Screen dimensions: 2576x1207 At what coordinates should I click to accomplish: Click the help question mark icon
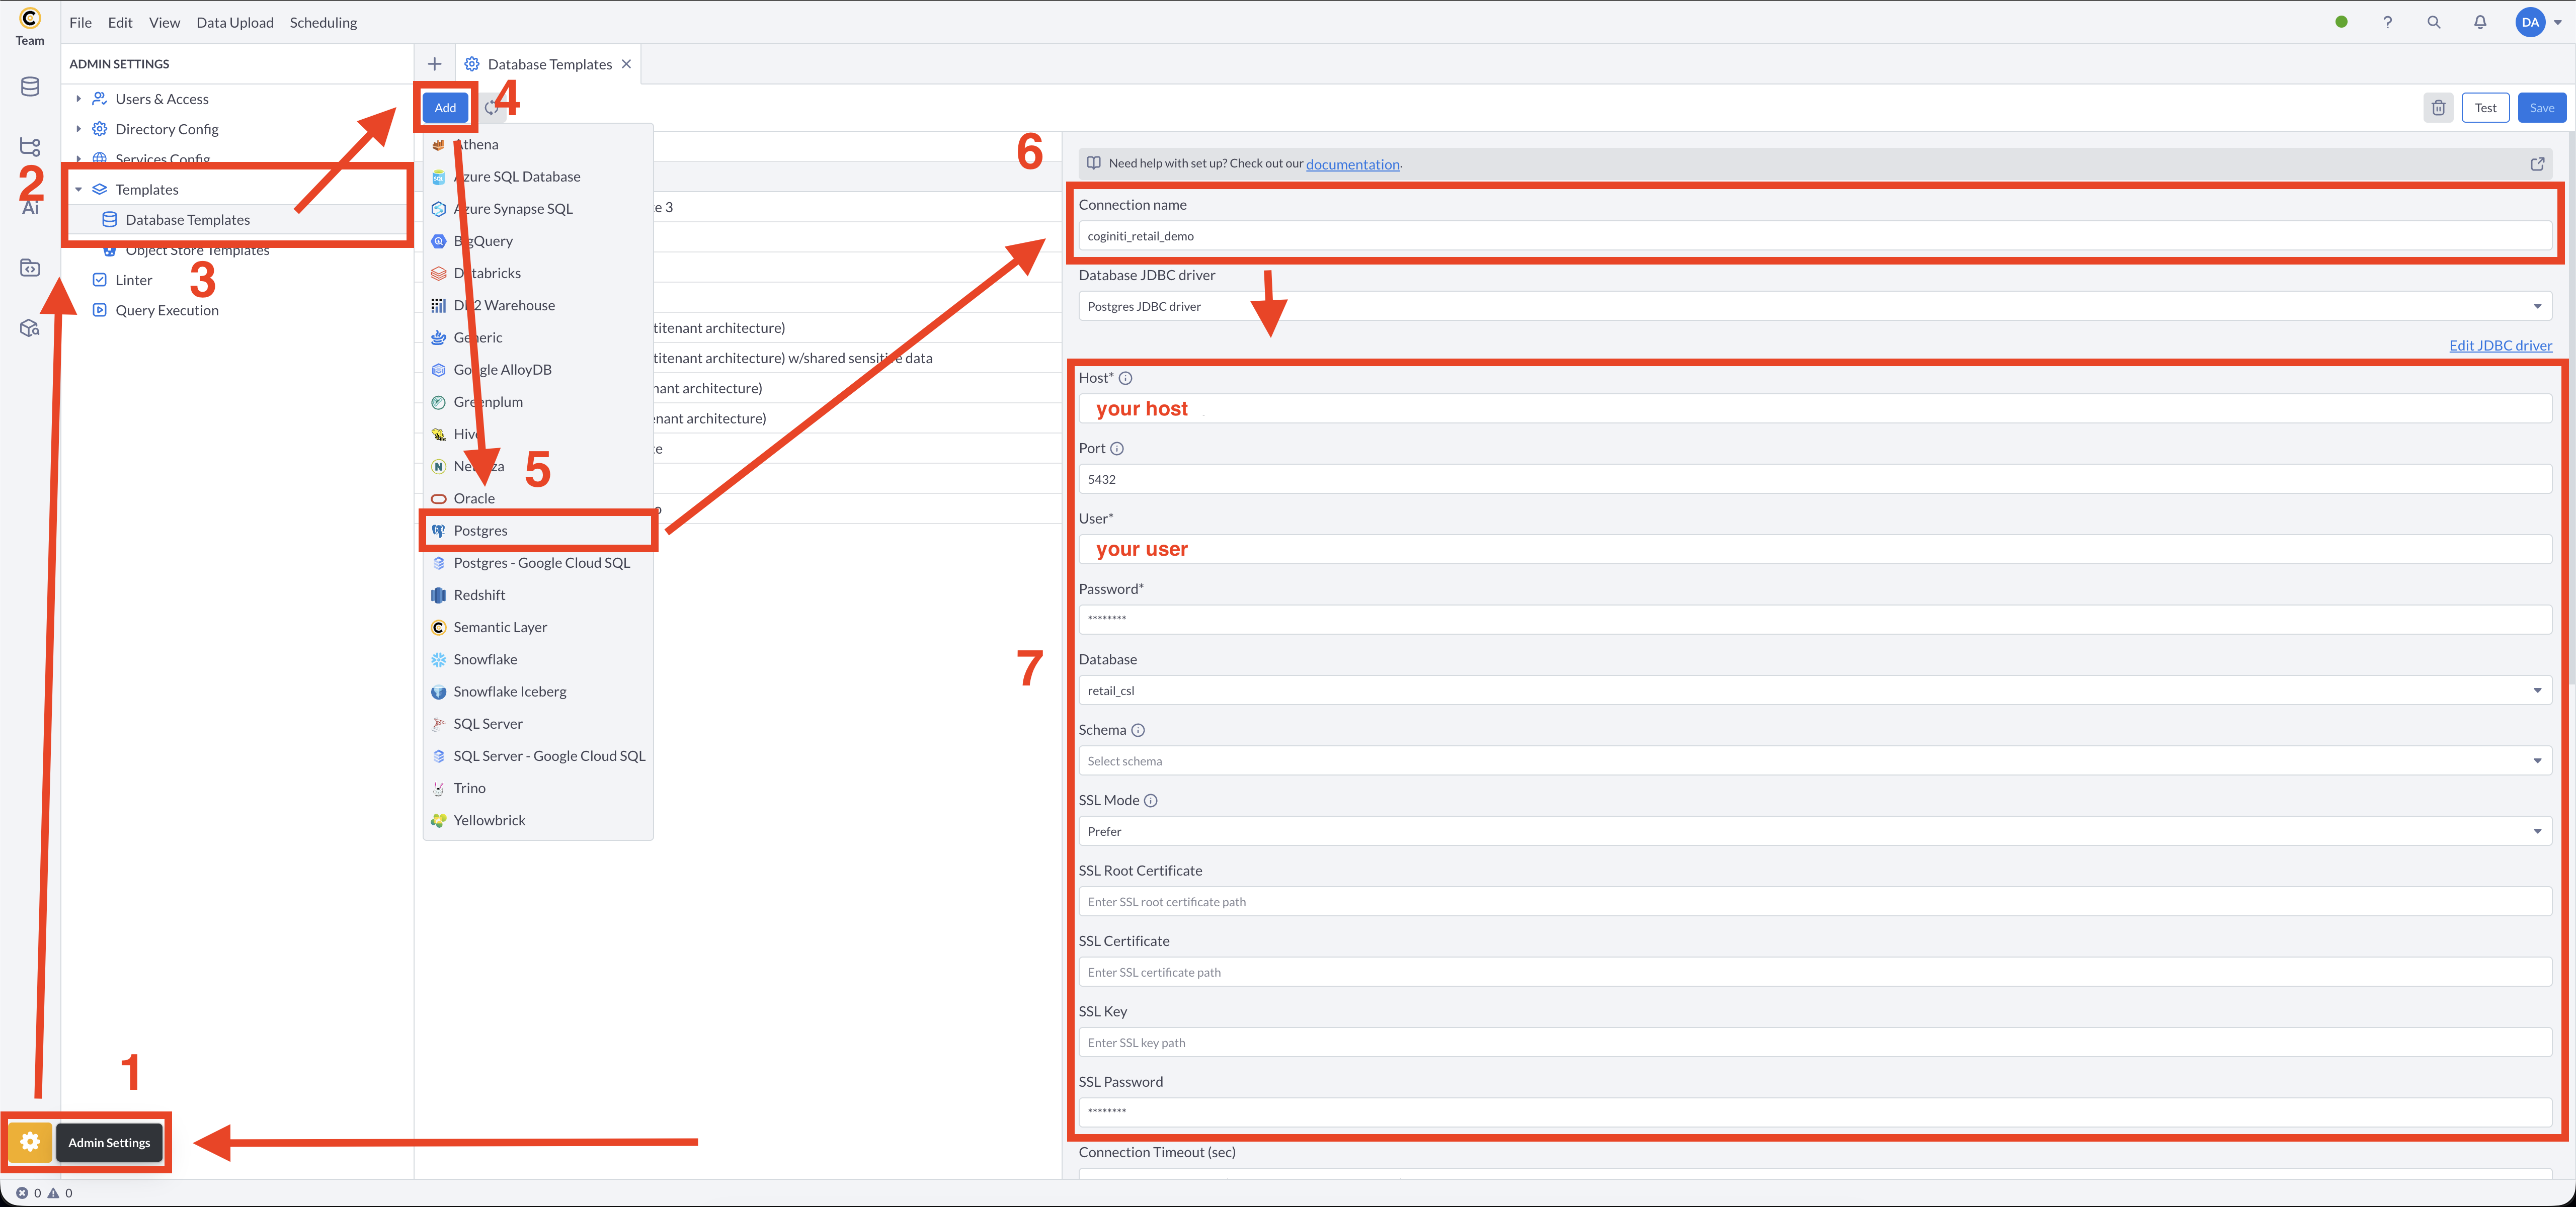tap(2387, 22)
